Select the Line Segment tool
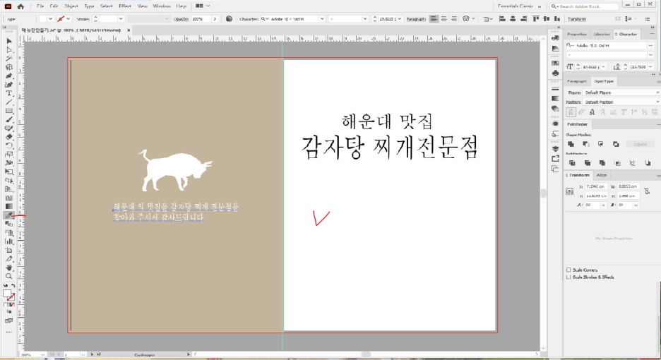 click(9, 102)
